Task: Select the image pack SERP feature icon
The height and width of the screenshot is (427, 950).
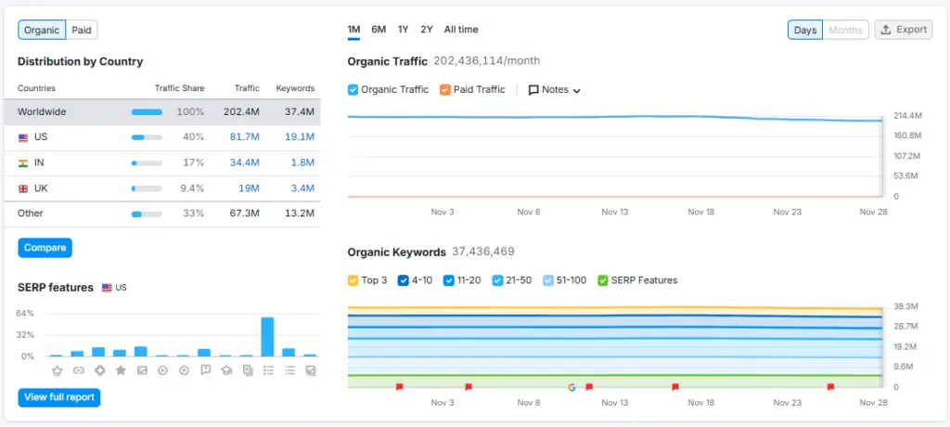Action: click(x=141, y=370)
